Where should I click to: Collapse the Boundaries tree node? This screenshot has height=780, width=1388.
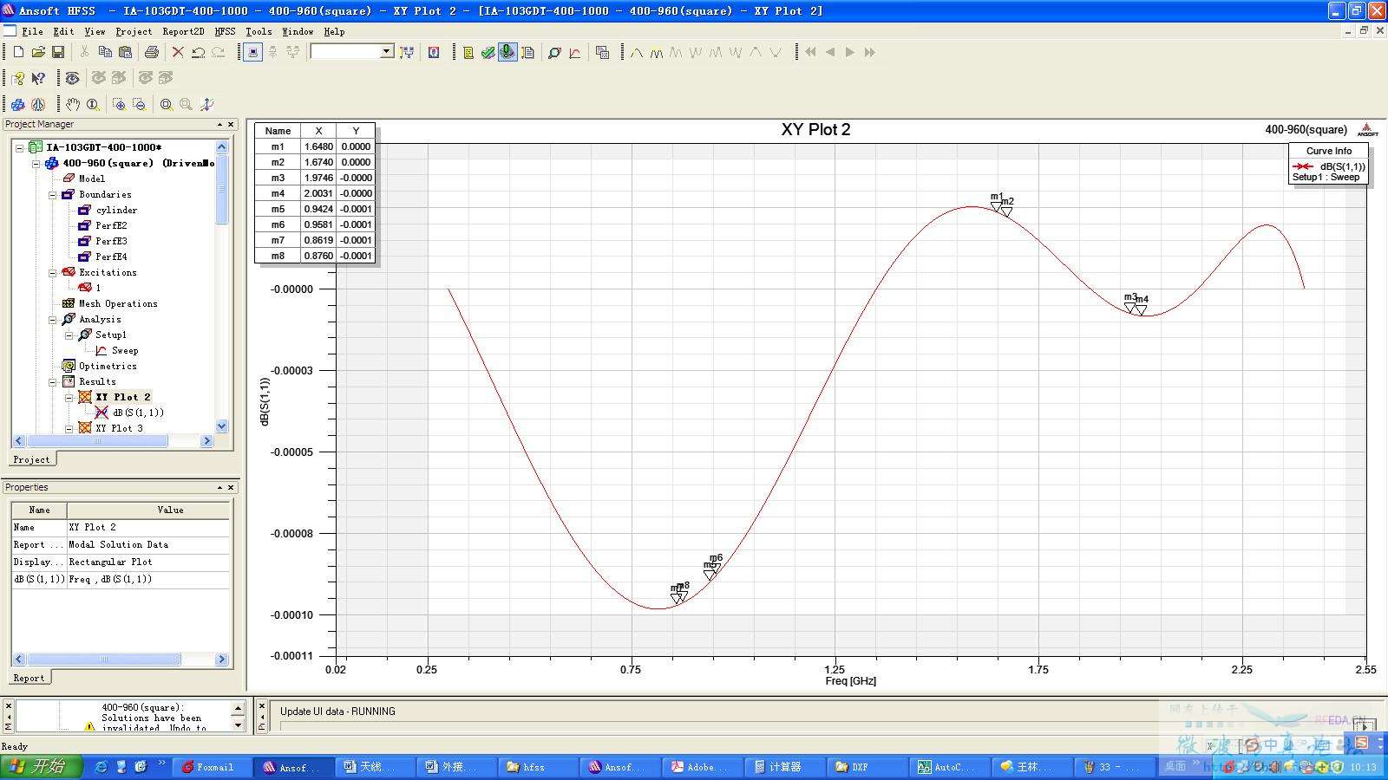[x=52, y=194]
